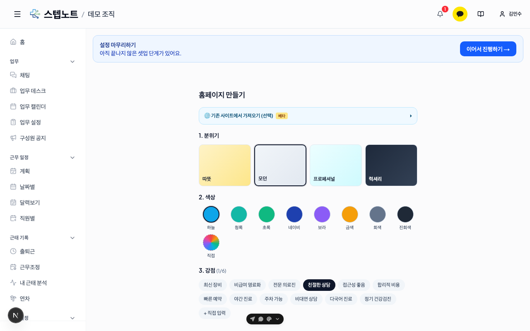
Task: Open 근무조정 in the sidebar
Action: pyautogui.click(x=43, y=267)
